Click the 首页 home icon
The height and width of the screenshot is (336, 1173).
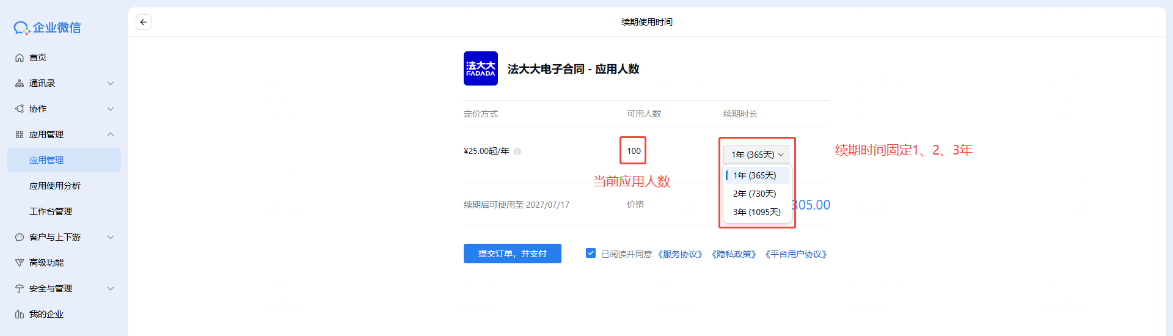[20, 57]
